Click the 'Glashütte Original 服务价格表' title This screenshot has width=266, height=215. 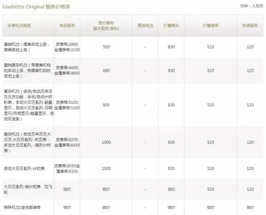[x=36, y=7]
